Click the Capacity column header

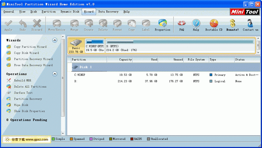(120, 59)
